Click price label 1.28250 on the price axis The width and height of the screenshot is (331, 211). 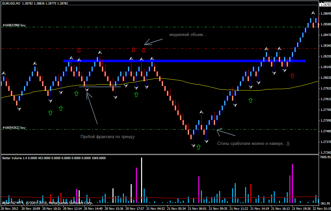(325, 56)
